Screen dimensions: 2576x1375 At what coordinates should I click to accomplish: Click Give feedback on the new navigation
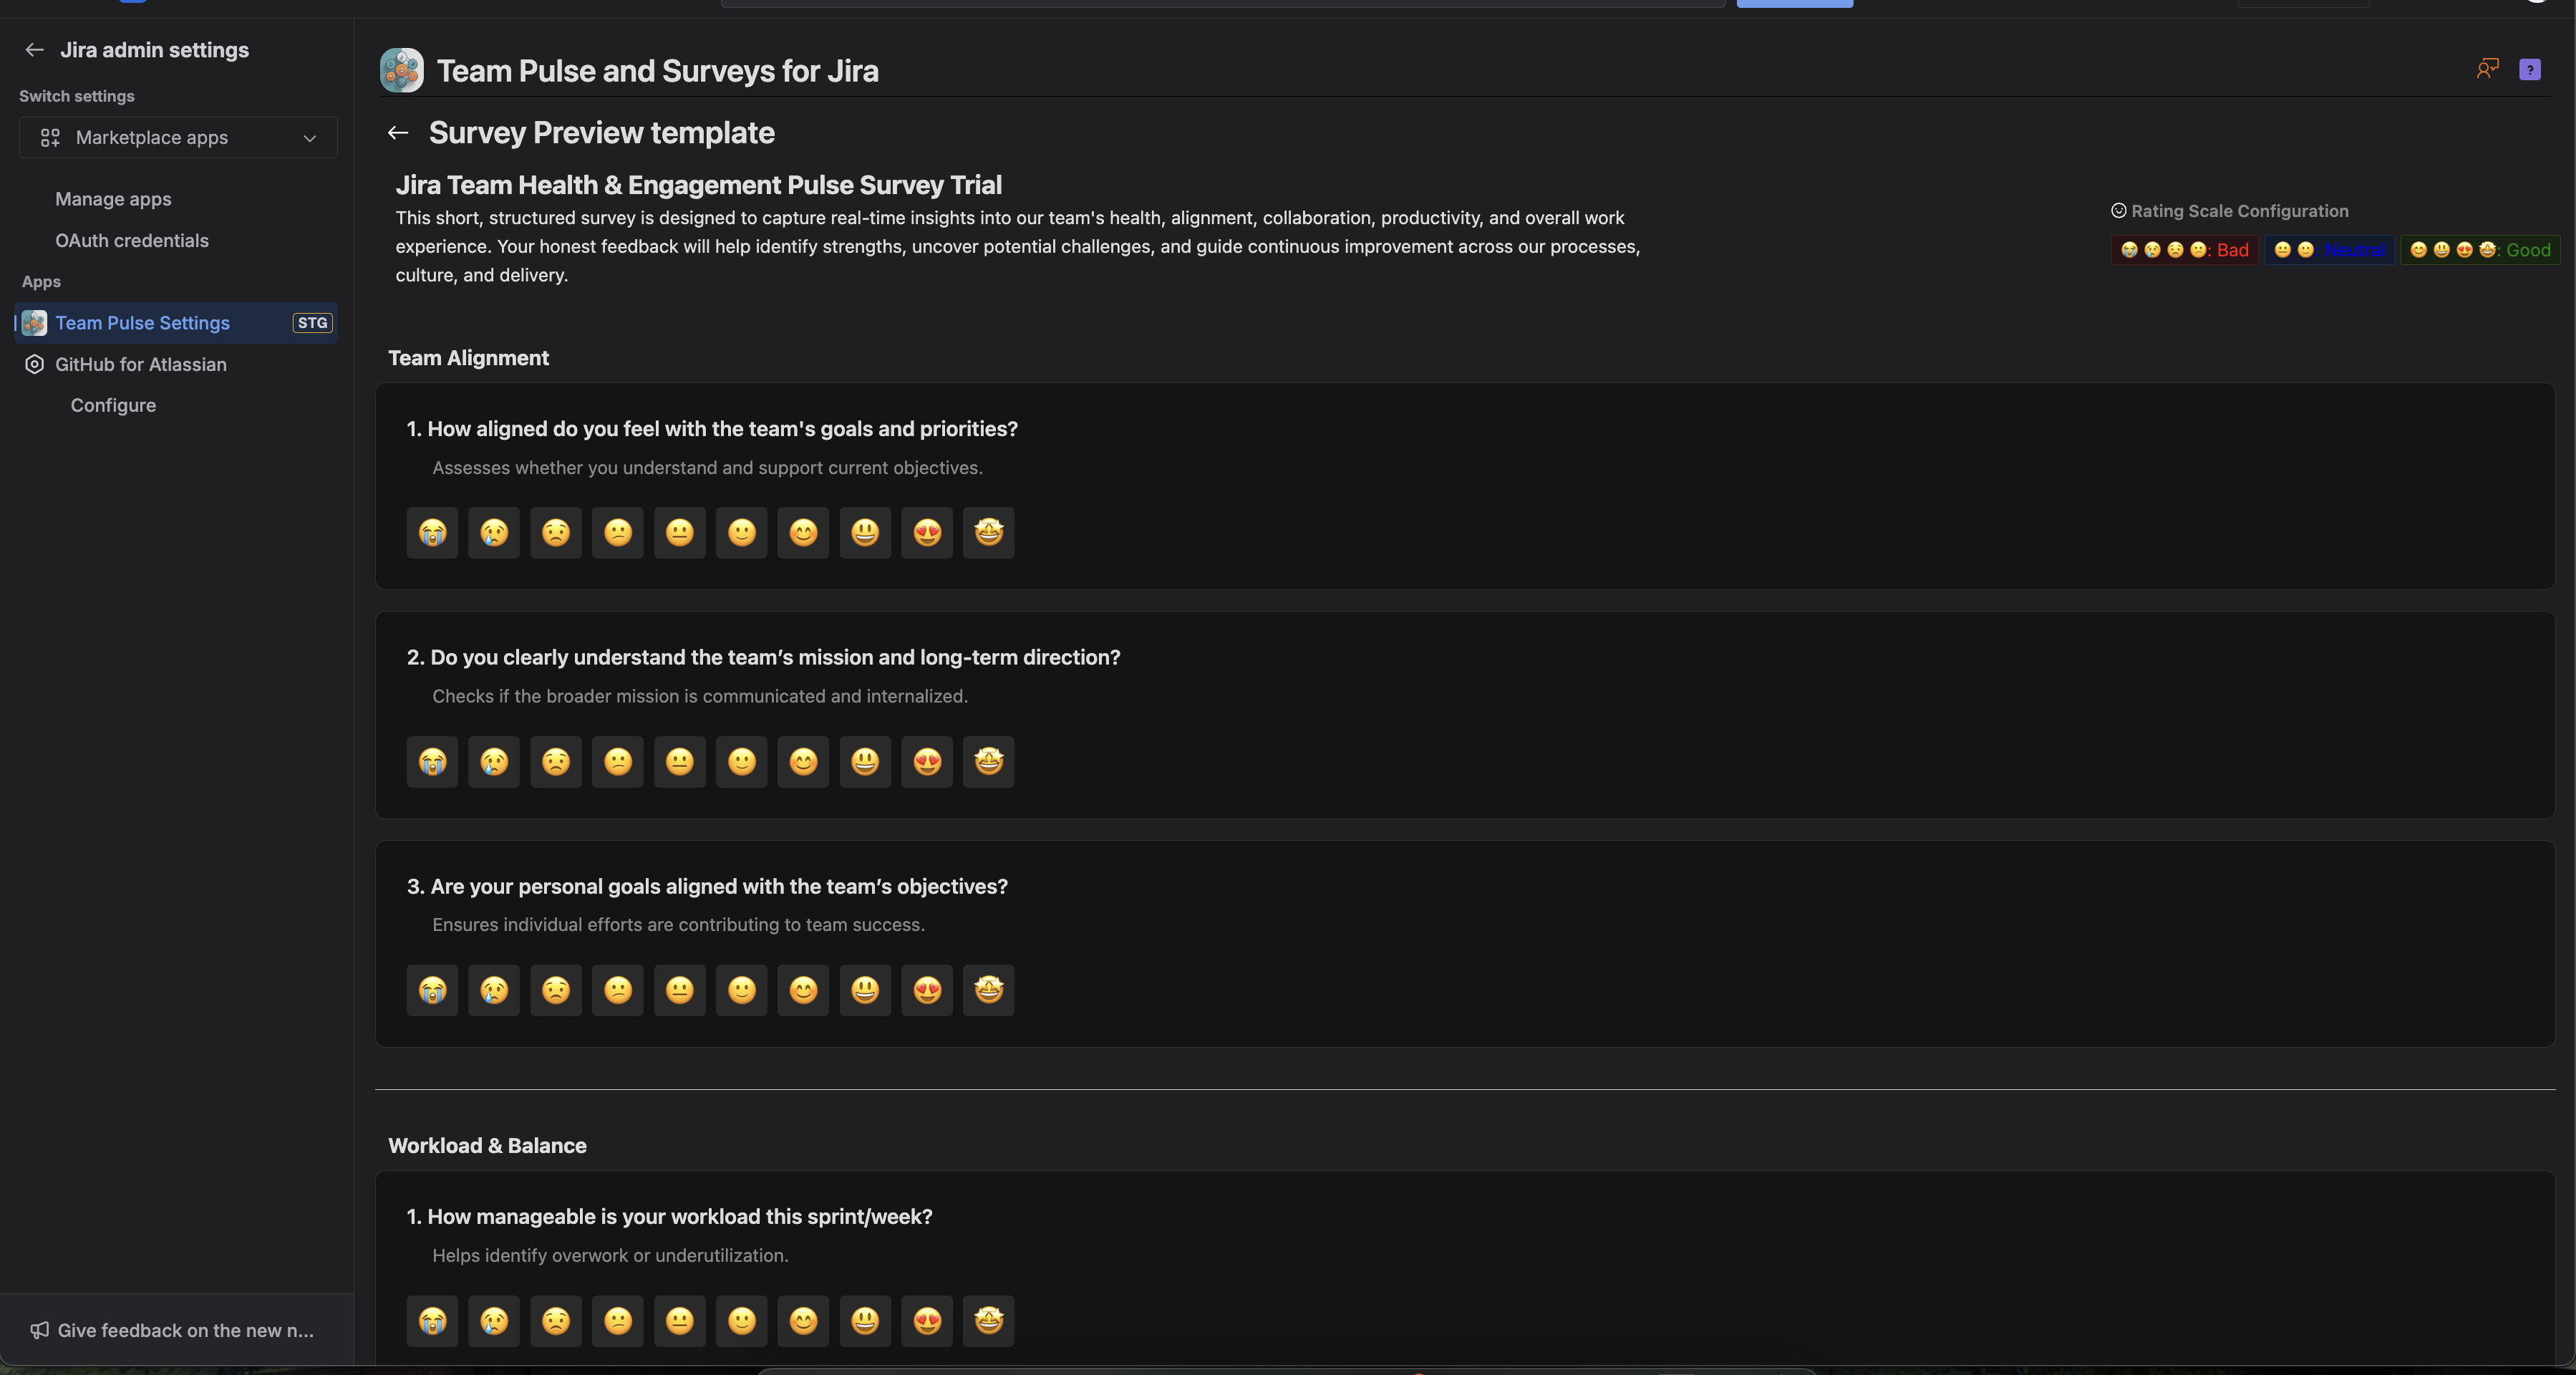pyautogui.click(x=185, y=1330)
